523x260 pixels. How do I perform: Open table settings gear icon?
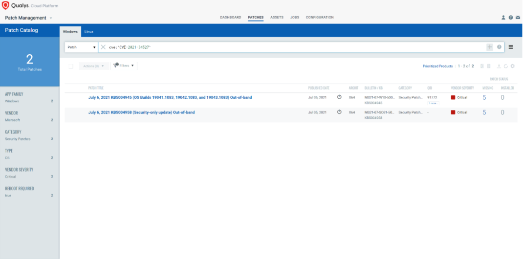(513, 66)
